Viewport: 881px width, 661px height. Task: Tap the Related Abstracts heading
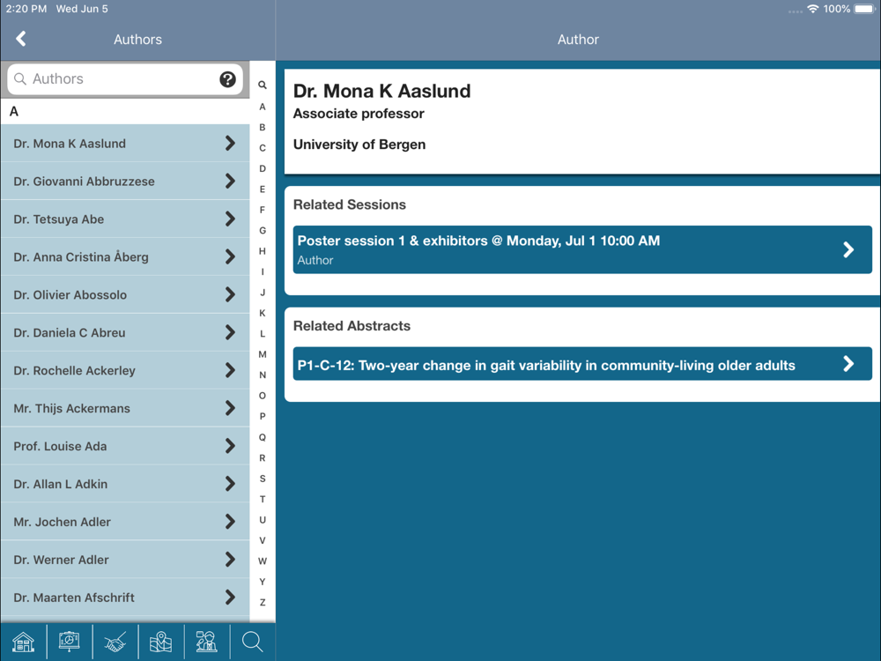[352, 326]
